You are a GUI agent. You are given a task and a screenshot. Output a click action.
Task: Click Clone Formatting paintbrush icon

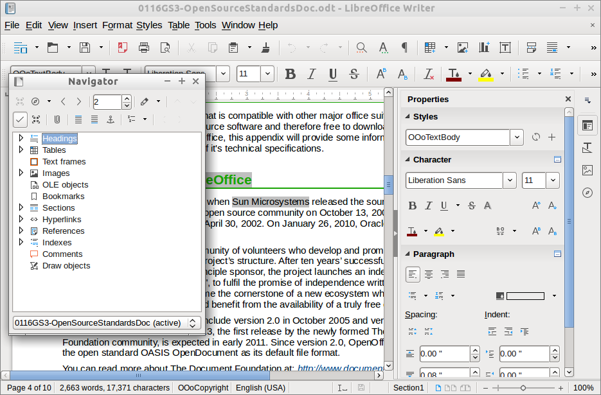265,48
